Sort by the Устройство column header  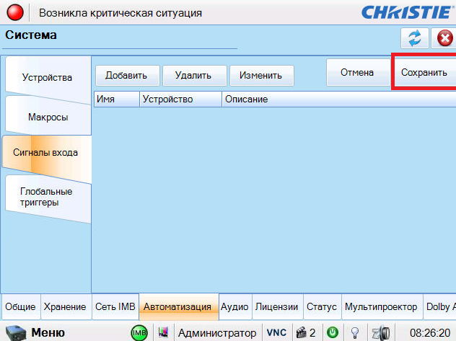click(180, 99)
